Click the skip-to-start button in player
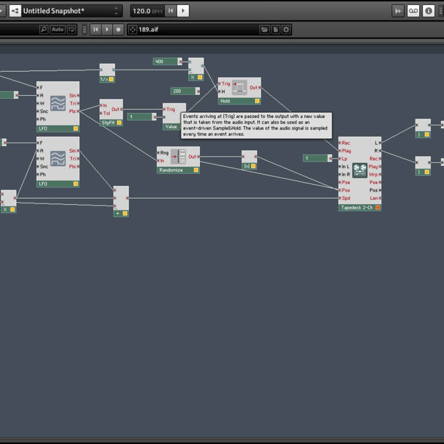This screenshot has width=444, height=444. [96, 29]
